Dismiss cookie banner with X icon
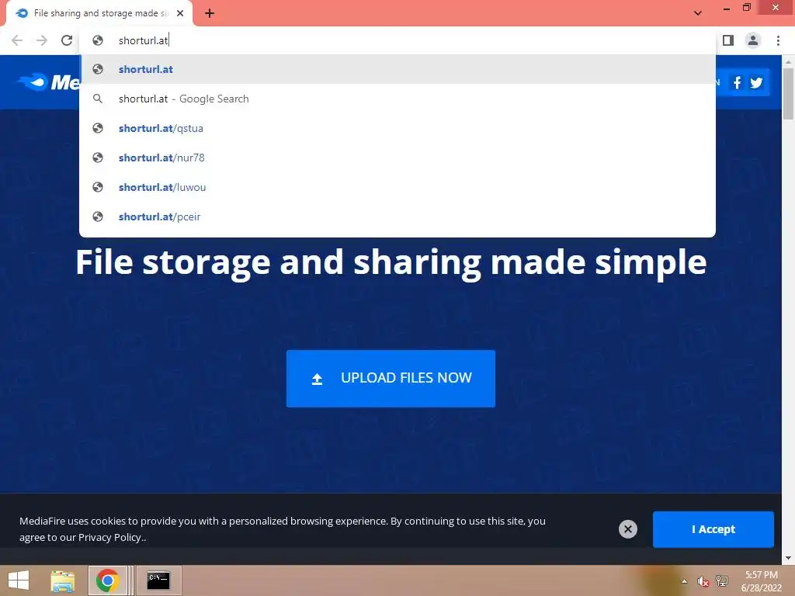The height and width of the screenshot is (596, 795). pos(627,529)
